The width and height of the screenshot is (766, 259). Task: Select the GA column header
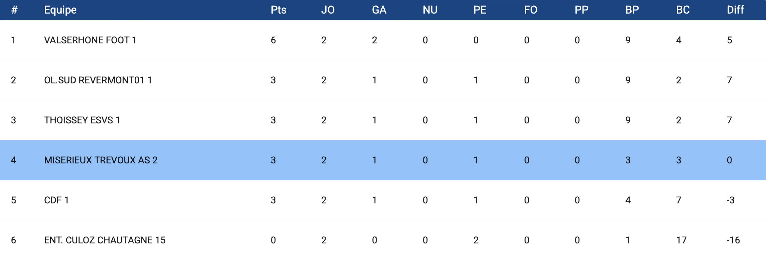point(379,10)
